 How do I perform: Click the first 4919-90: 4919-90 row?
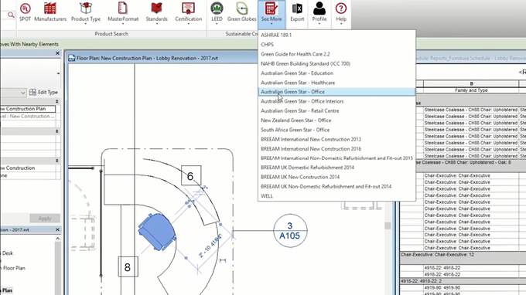(470, 287)
